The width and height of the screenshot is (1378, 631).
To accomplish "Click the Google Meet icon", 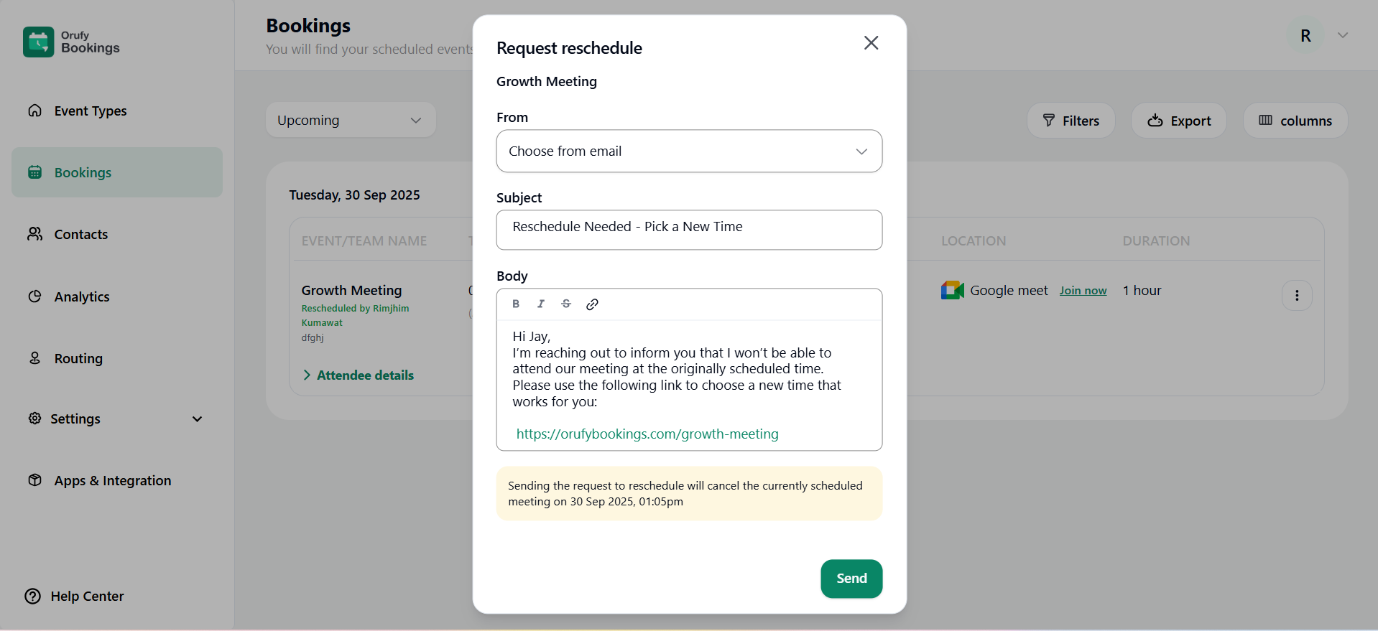I will [952, 291].
